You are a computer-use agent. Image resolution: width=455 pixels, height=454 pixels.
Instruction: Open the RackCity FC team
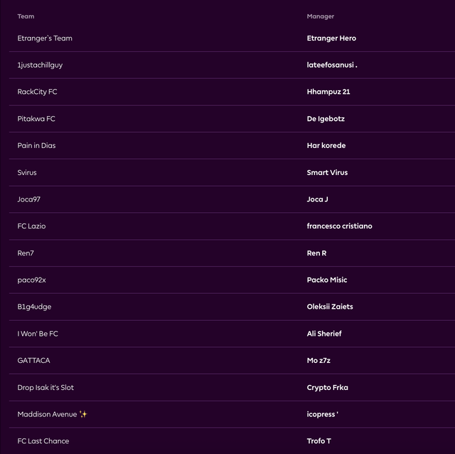[37, 92]
